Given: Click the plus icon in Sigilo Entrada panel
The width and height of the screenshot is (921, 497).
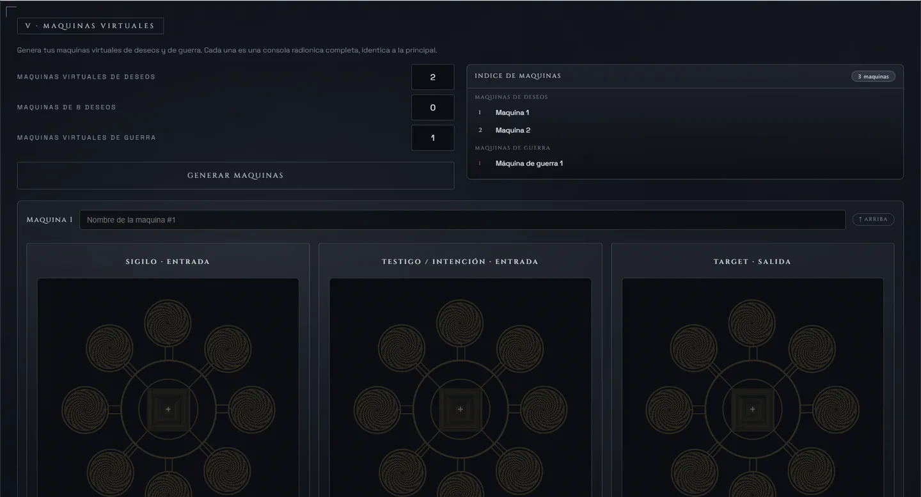Looking at the screenshot, I should click(x=168, y=409).
